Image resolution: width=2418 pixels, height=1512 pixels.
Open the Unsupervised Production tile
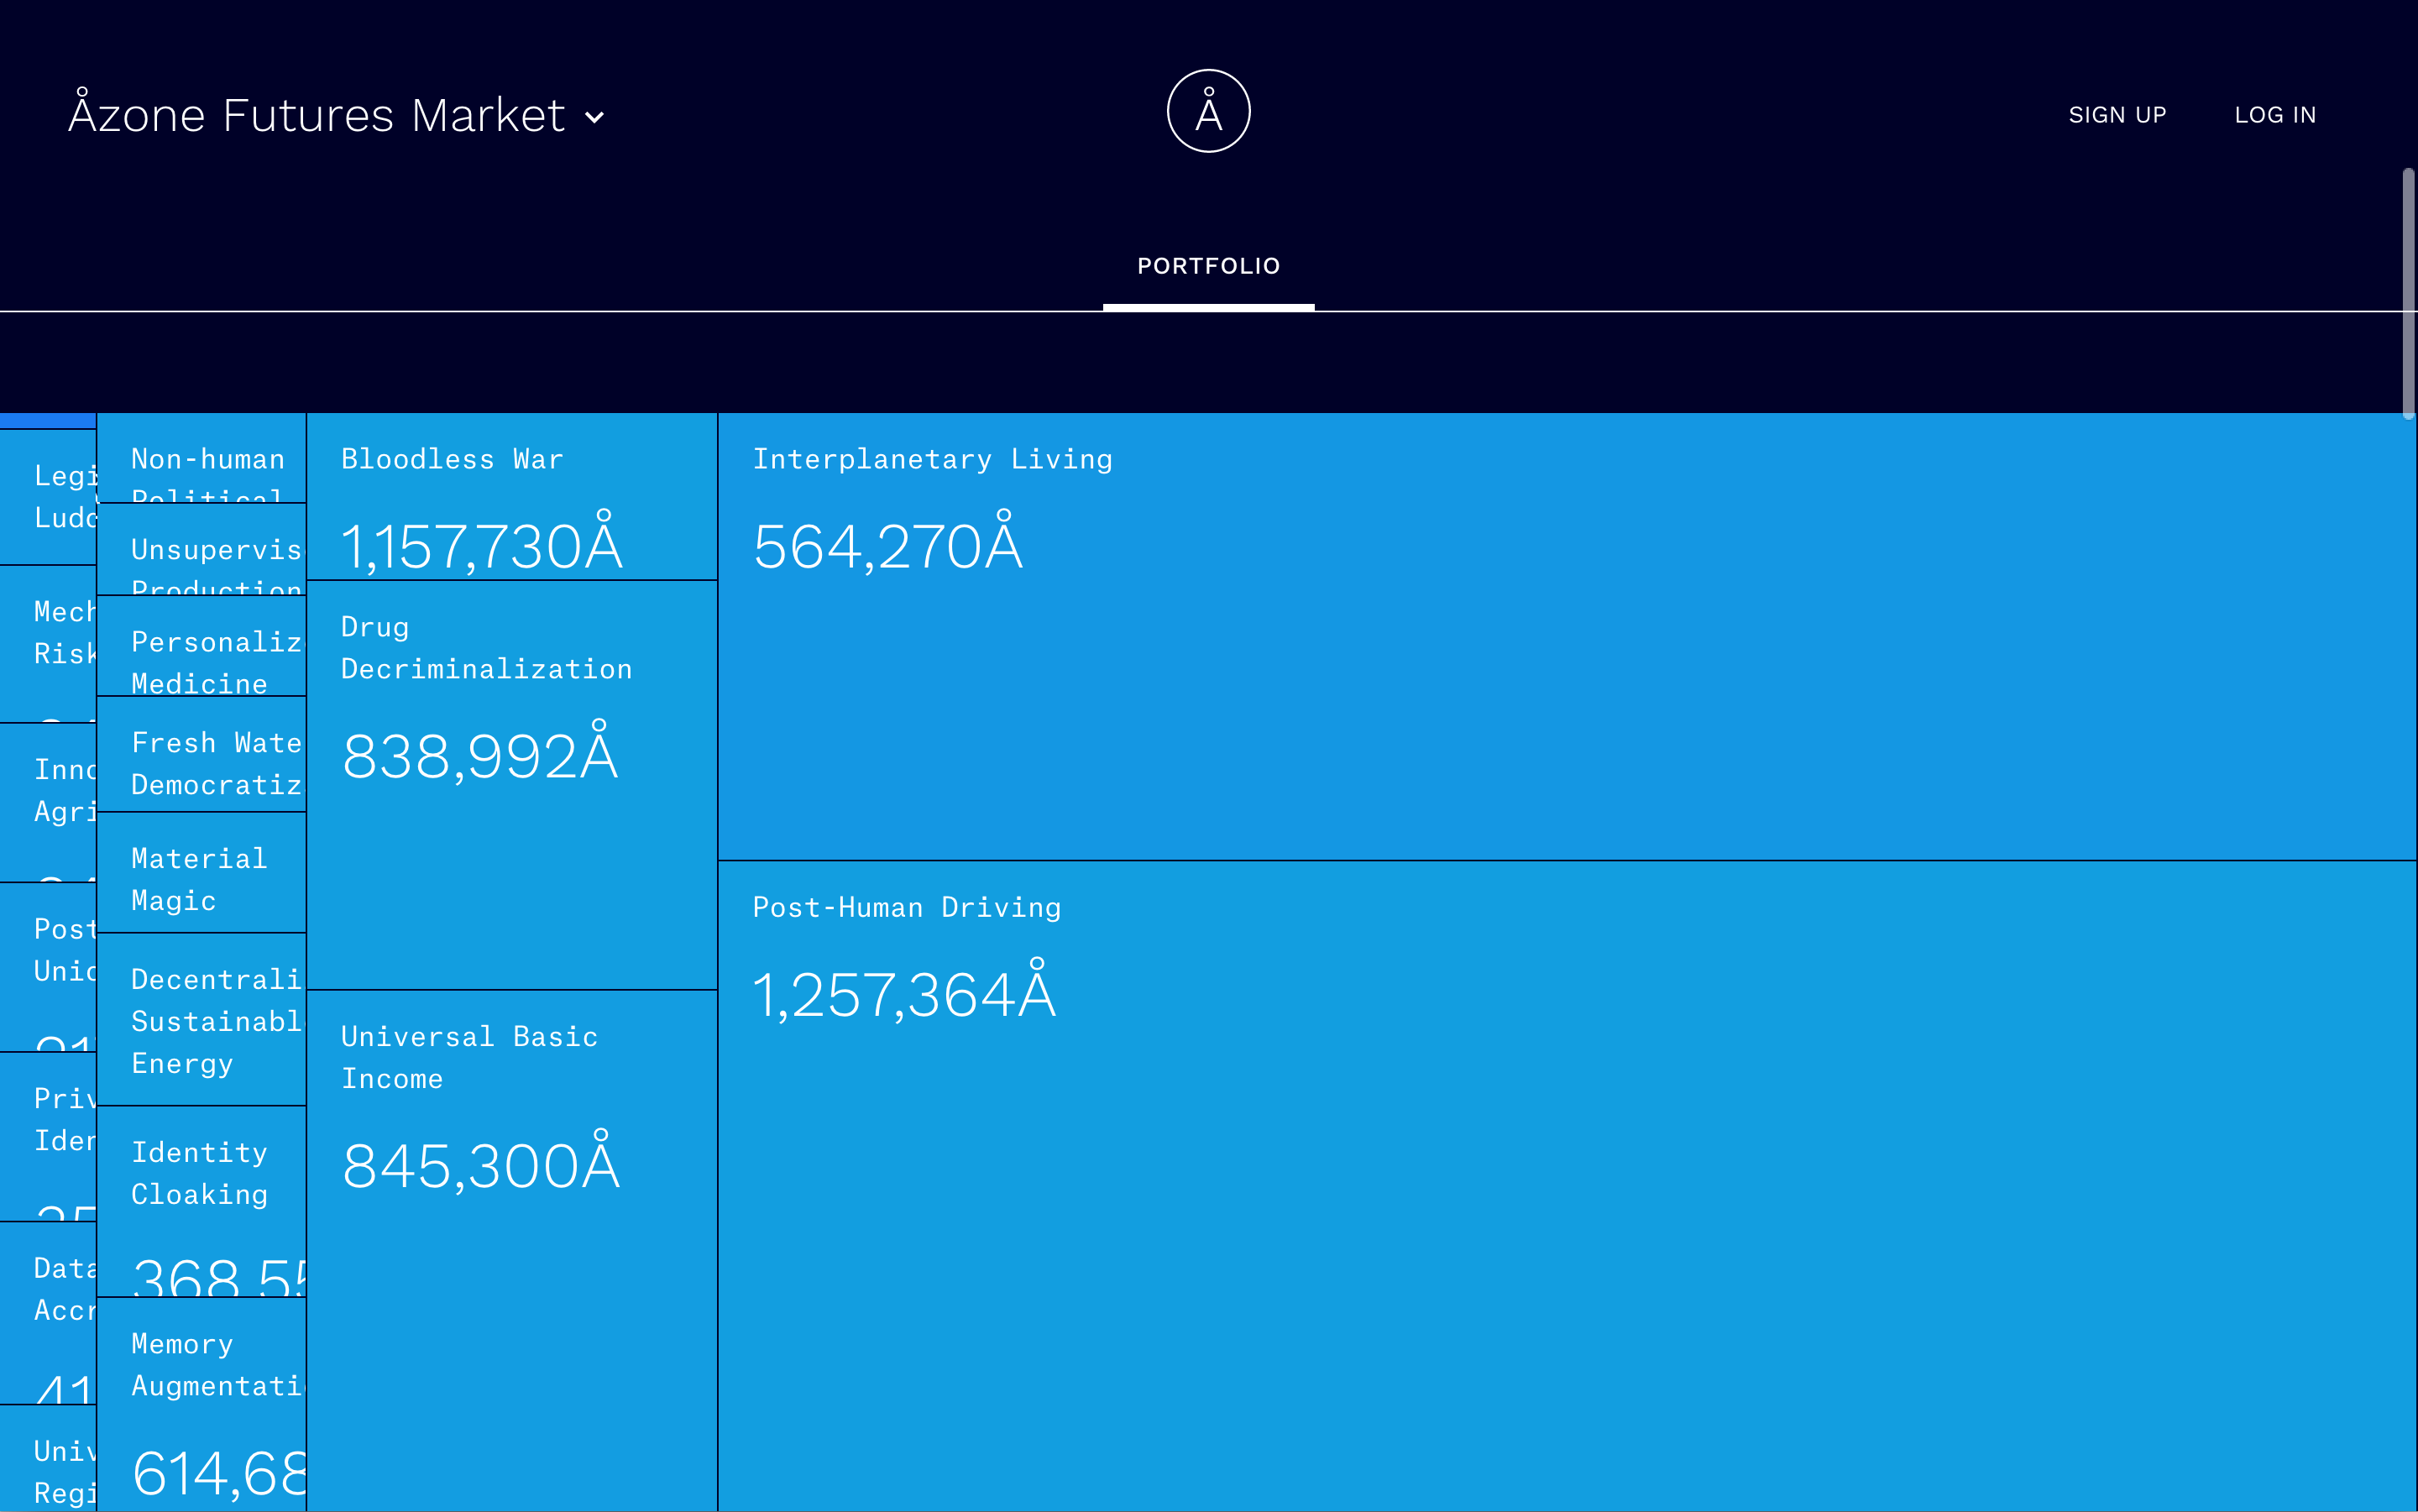[x=201, y=550]
